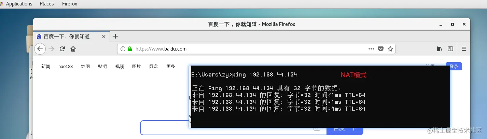Image resolution: width=487 pixels, height=139 pixels.
Task: Open the Firefox home page icon
Action: point(73,49)
